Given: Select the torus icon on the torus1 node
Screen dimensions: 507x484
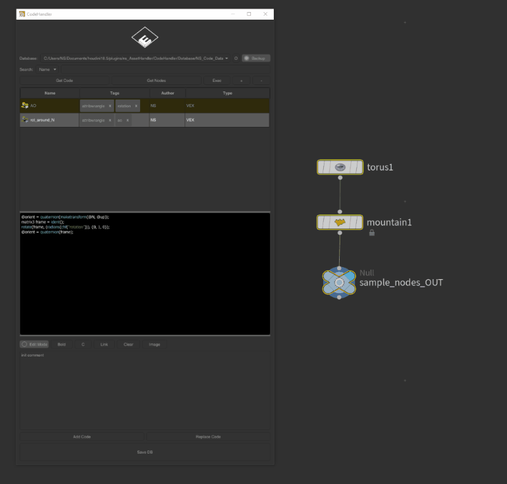Looking at the screenshot, I should (340, 167).
